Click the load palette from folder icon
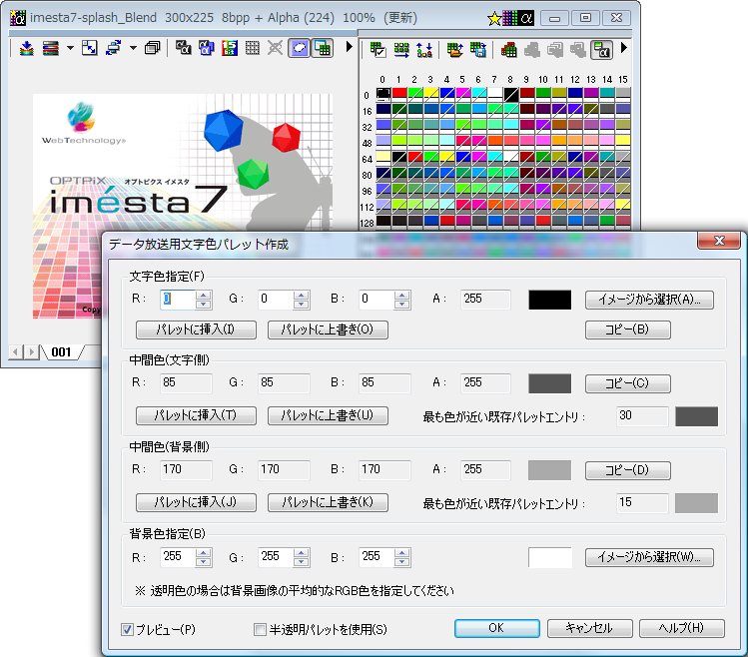Image resolution: width=748 pixels, height=657 pixels. point(454,50)
